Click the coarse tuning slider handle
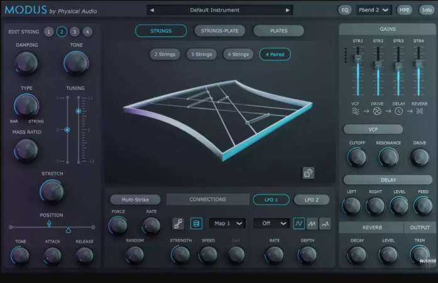 79,111
